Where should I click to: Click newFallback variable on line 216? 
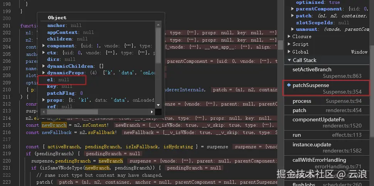coord(57,132)
